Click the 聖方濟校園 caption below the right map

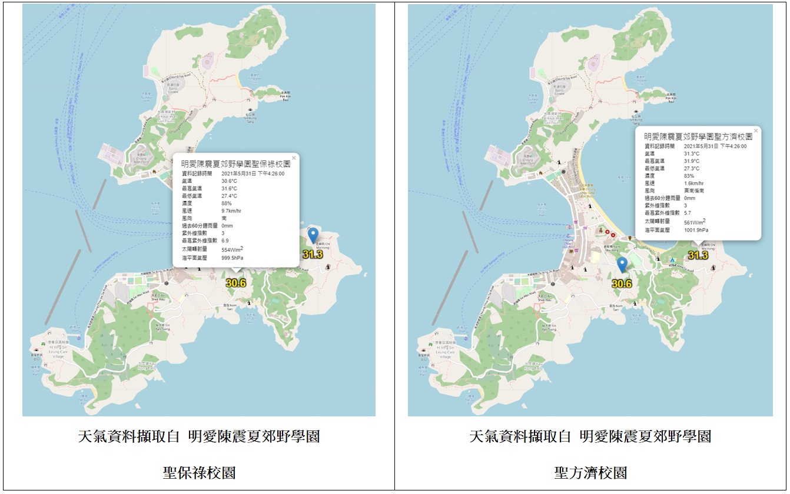590,473
